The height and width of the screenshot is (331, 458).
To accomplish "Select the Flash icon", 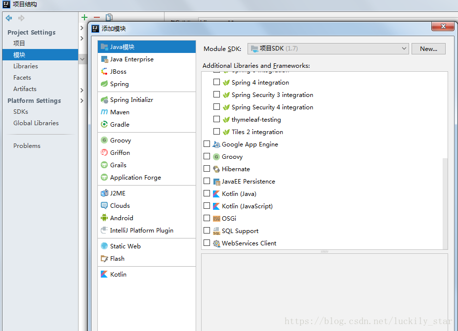I will pyautogui.click(x=104, y=258).
